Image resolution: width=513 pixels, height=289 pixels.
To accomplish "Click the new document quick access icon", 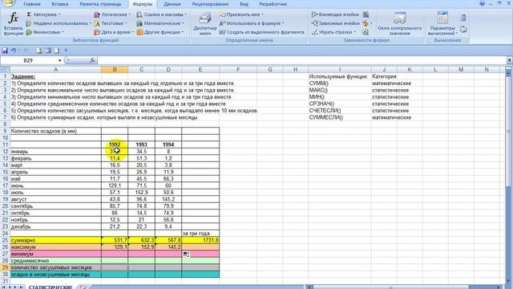I will coord(57,51).
